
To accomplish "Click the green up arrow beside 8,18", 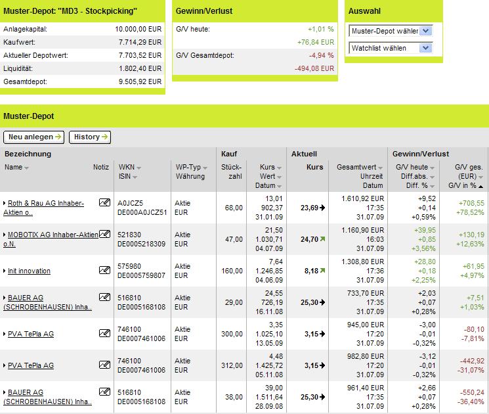I will [x=322, y=271].
